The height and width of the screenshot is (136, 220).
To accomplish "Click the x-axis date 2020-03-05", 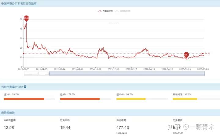I will [x=185, y=69].
